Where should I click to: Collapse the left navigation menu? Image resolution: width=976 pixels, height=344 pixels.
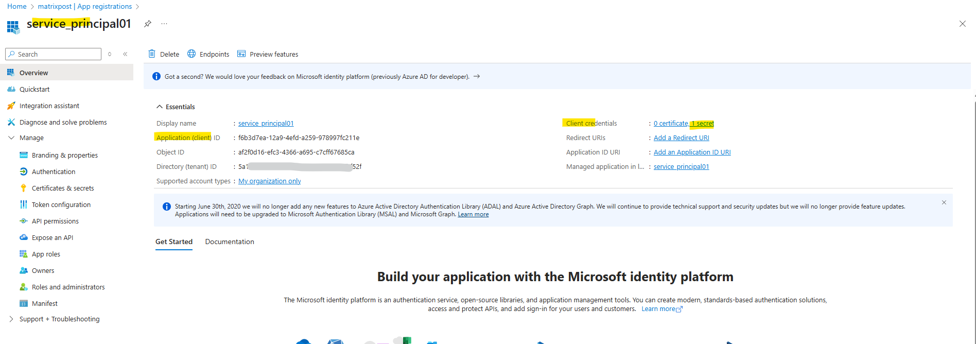125,54
